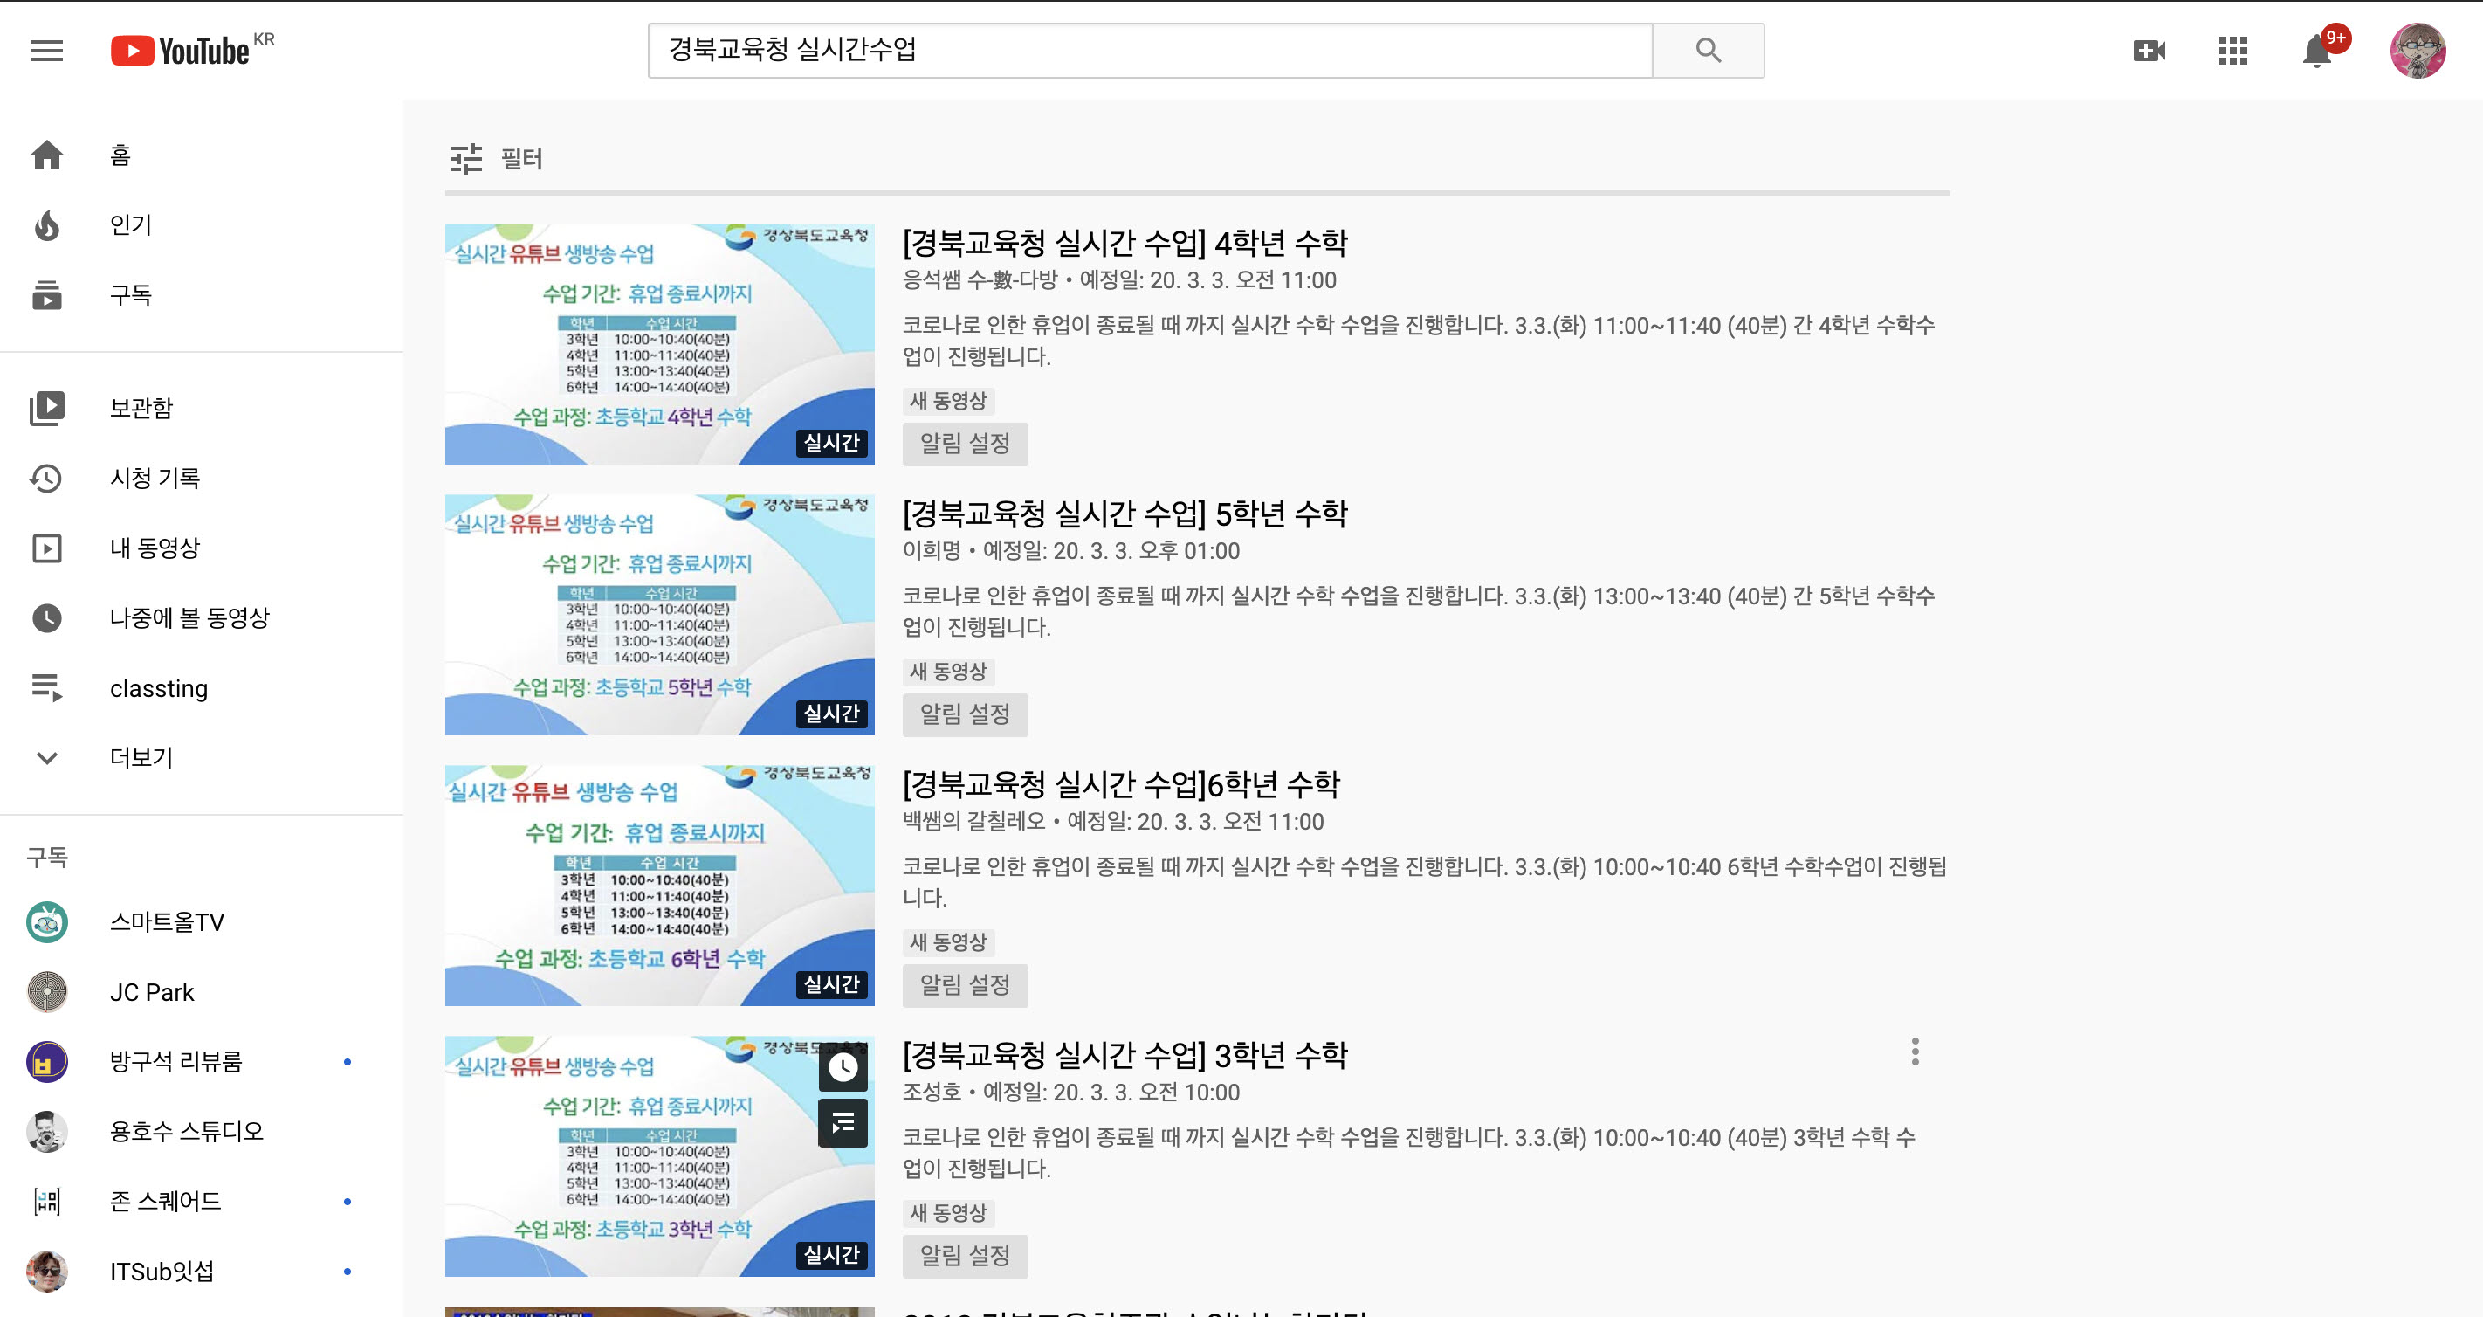Open three-dot menu for 3학년 수학 video
This screenshot has width=2483, height=1317.
pyautogui.click(x=1915, y=1051)
